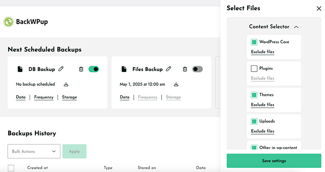The image size is (325, 172).
Task: Open DB Backup Frequency settings
Action: [44, 97]
